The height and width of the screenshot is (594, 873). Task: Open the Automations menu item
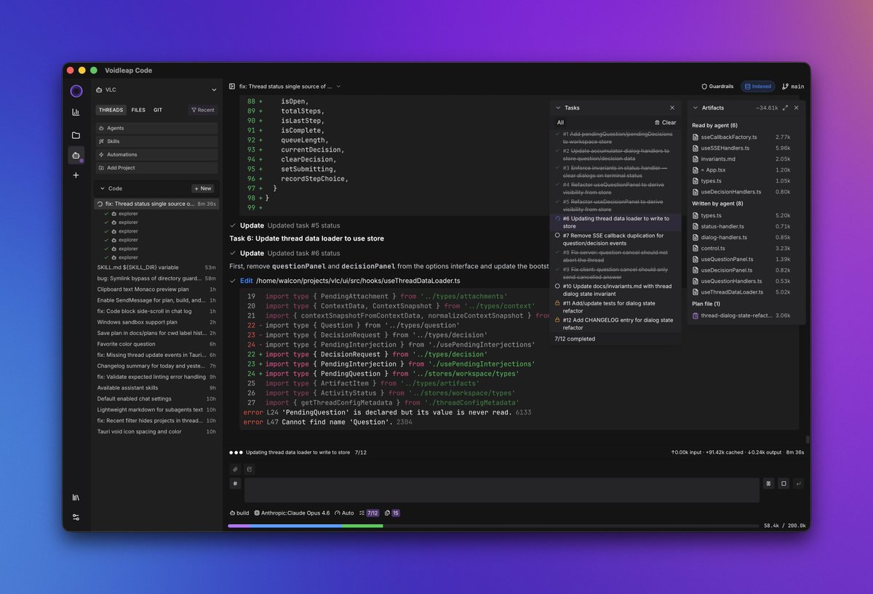[156, 155]
